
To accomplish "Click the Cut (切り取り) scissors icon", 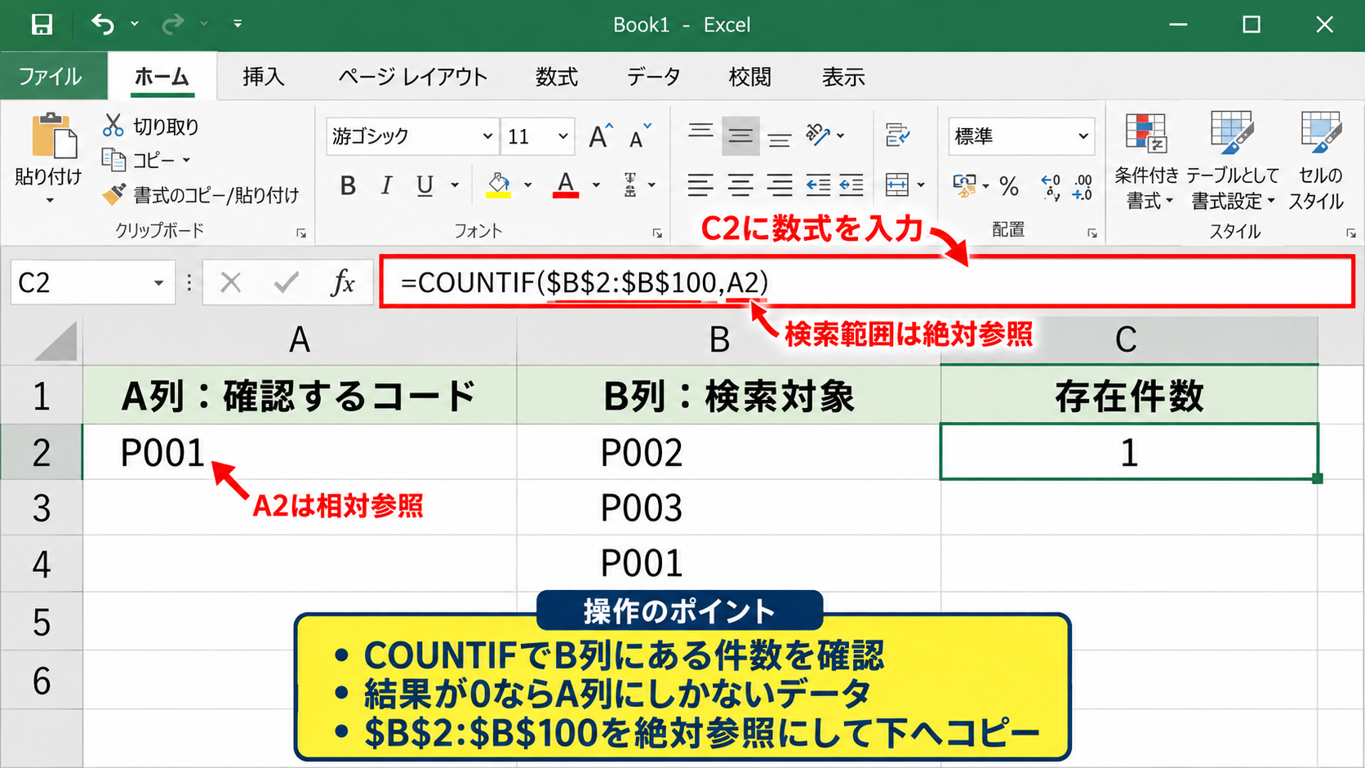I will point(113,125).
